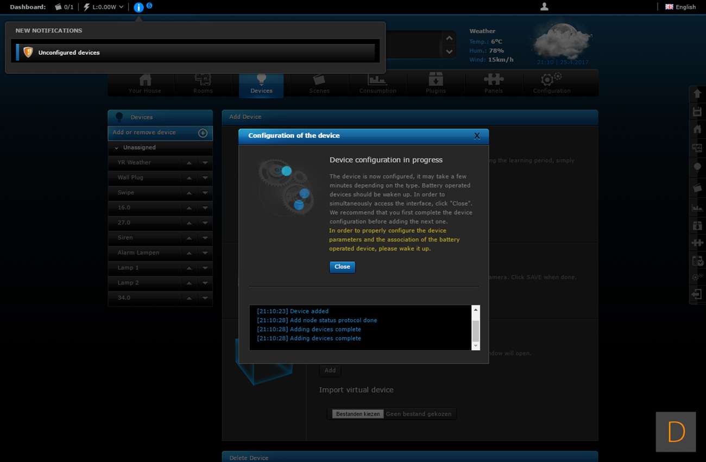Click the user profile icon
The height and width of the screenshot is (462, 706).
544,7
